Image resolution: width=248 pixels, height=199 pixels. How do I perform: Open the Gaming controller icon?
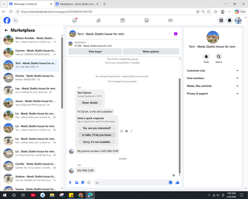(x=171, y=20)
